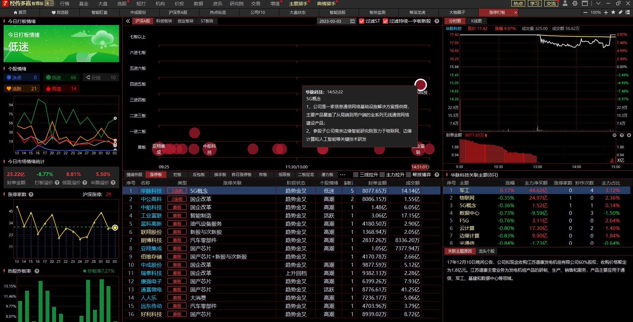Image resolution: width=633 pixels, height=322 pixels.
Task: Zoom out with the minus icon
Action: [585, 12]
